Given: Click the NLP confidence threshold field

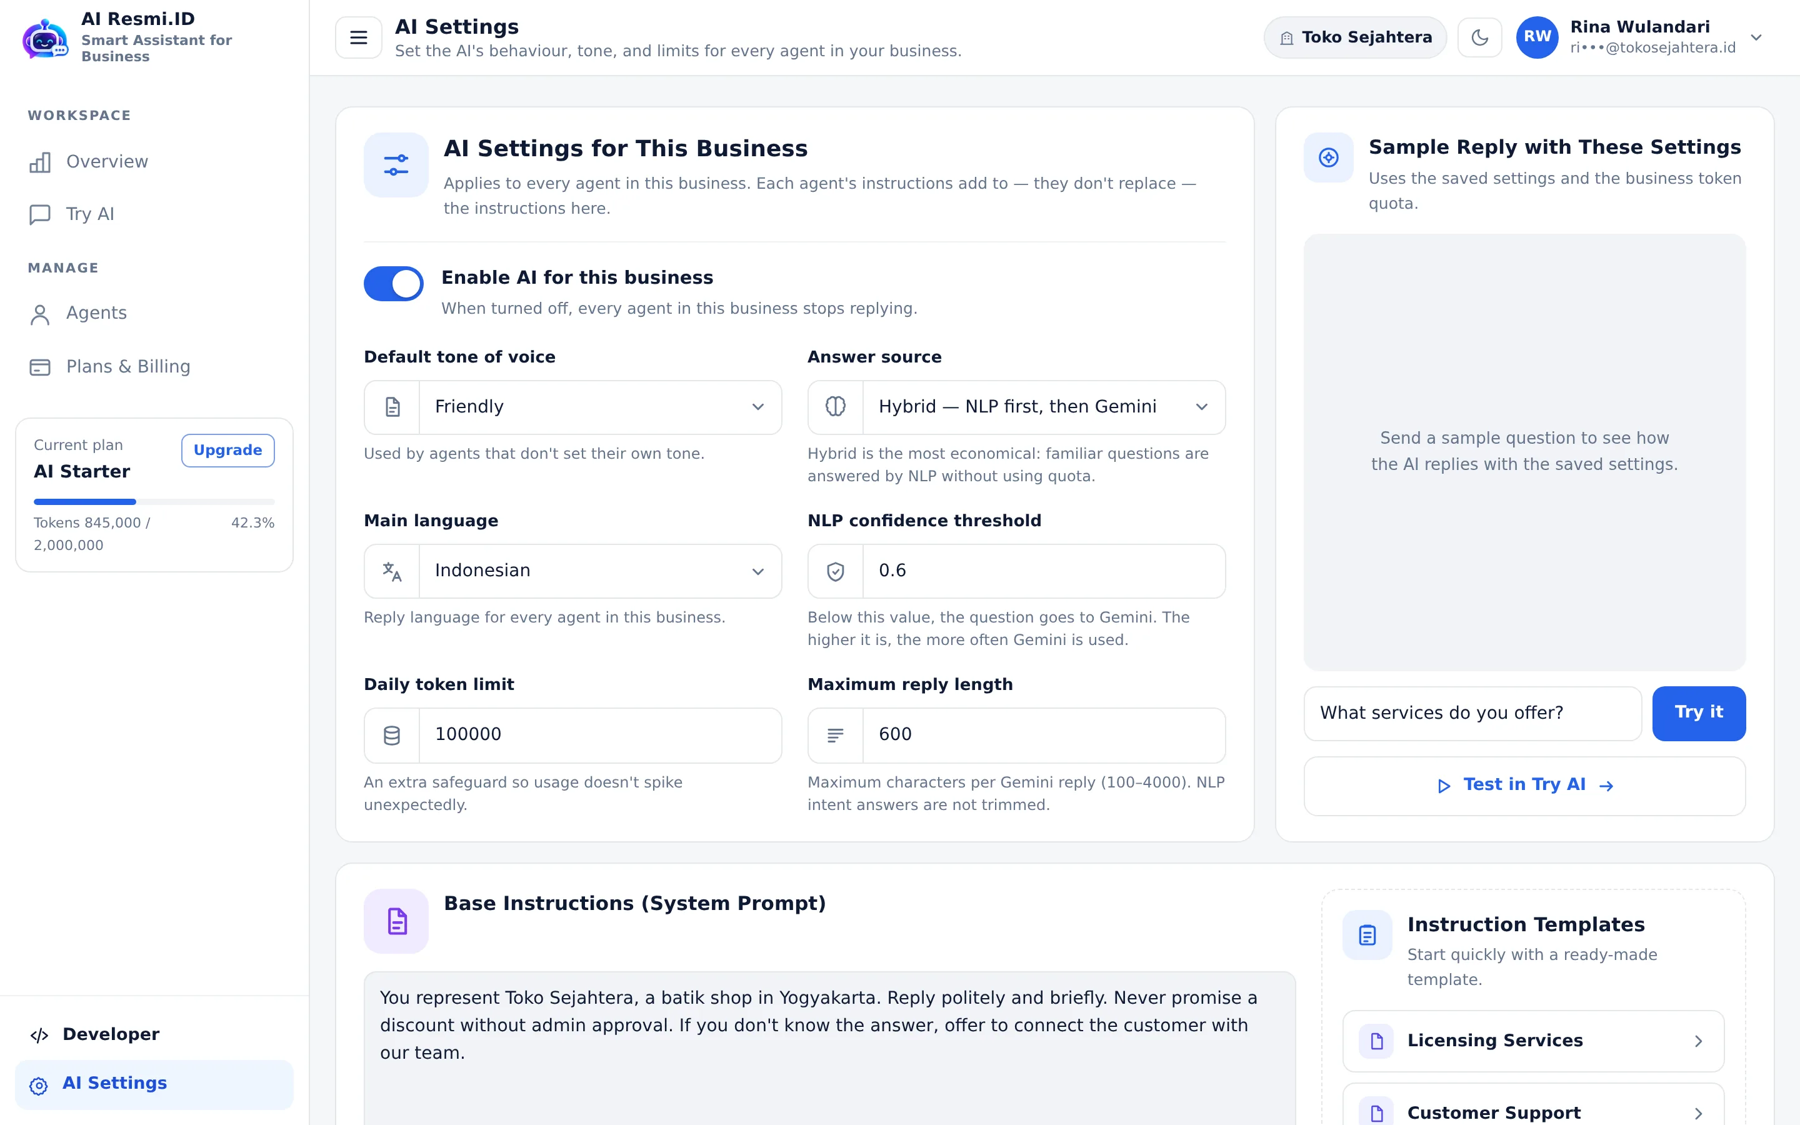Looking at the screenshot, I should 1016,571.
